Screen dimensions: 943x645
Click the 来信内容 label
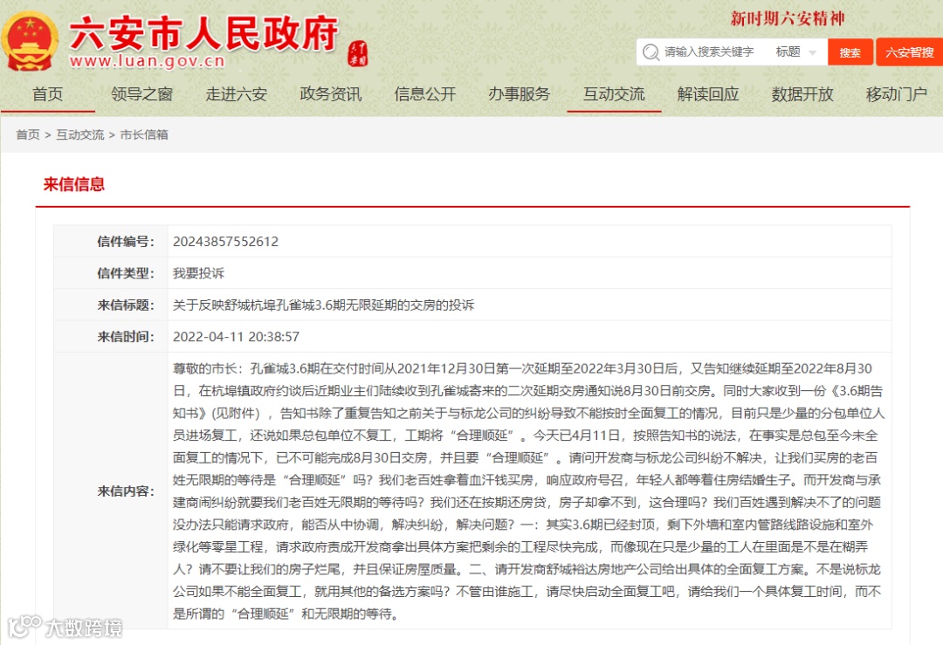(126, 491)
